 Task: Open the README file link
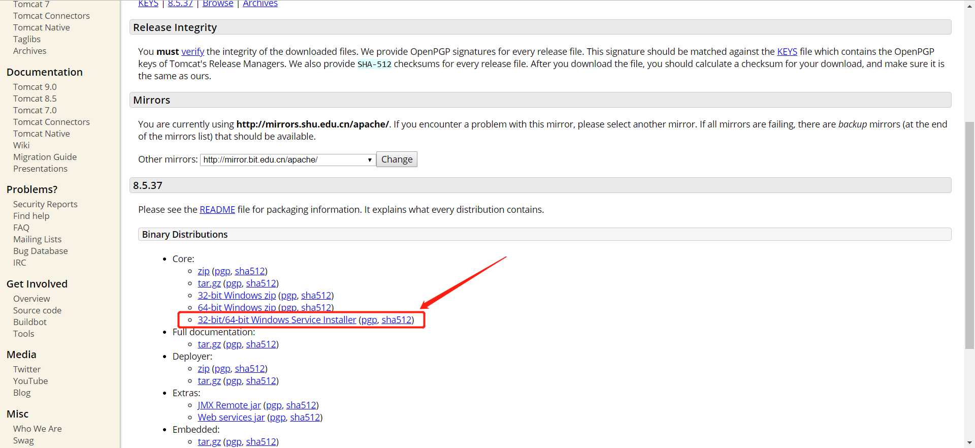pyautogui.click(x=217, y=209)
